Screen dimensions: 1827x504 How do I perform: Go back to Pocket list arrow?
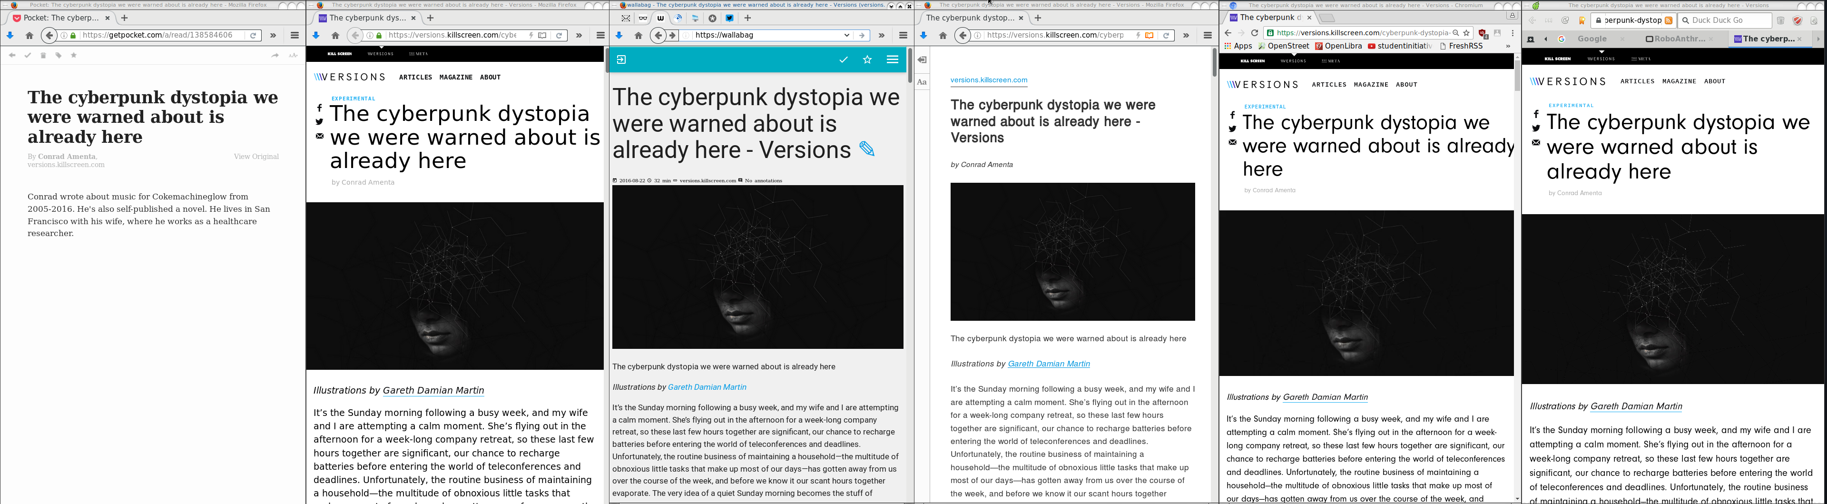pyautogui.click(x=12, y=55)
